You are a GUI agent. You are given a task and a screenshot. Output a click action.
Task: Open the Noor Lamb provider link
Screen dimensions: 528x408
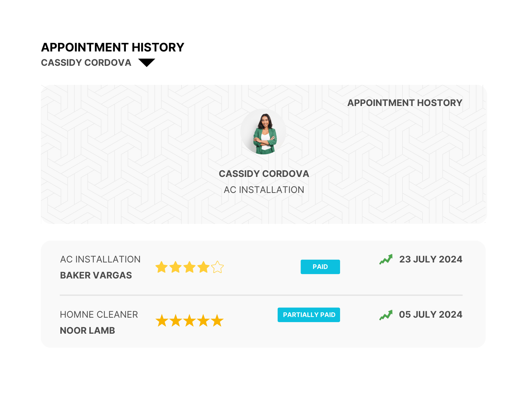tap(87, 331)
